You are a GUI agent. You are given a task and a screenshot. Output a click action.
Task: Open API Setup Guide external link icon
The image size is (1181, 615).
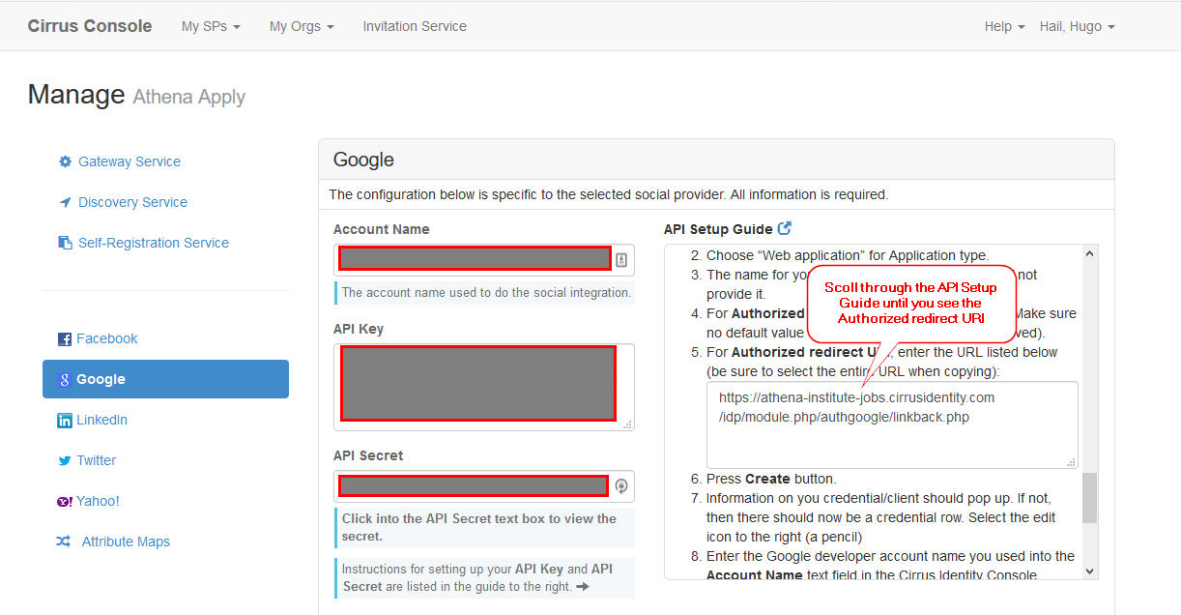tap(785, 228)
